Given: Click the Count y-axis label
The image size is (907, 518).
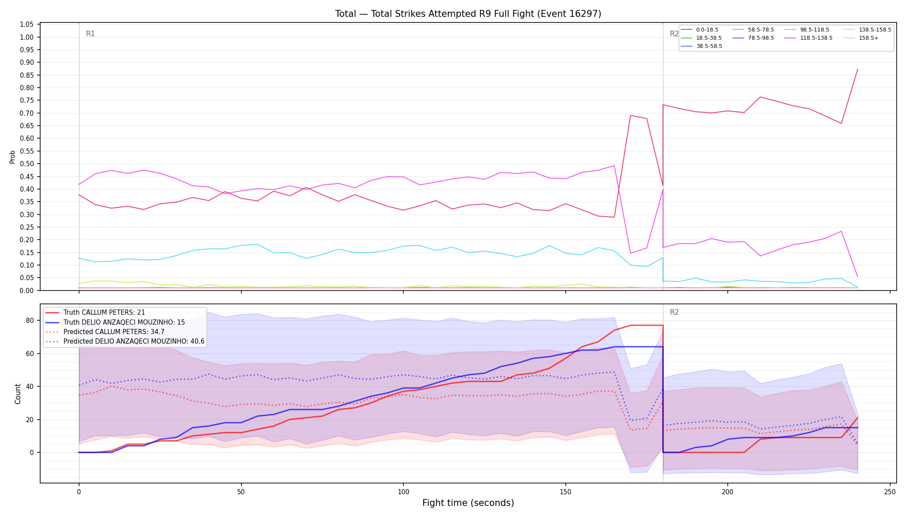Looking at the screenshot, I should pyautogui.click(x=18, y=394).
